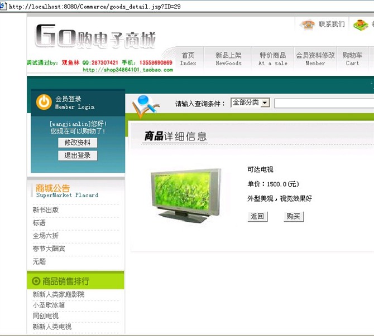Click the books icon at top right
The height and width of the screenshot is (336, 374).
pos(361,25)
